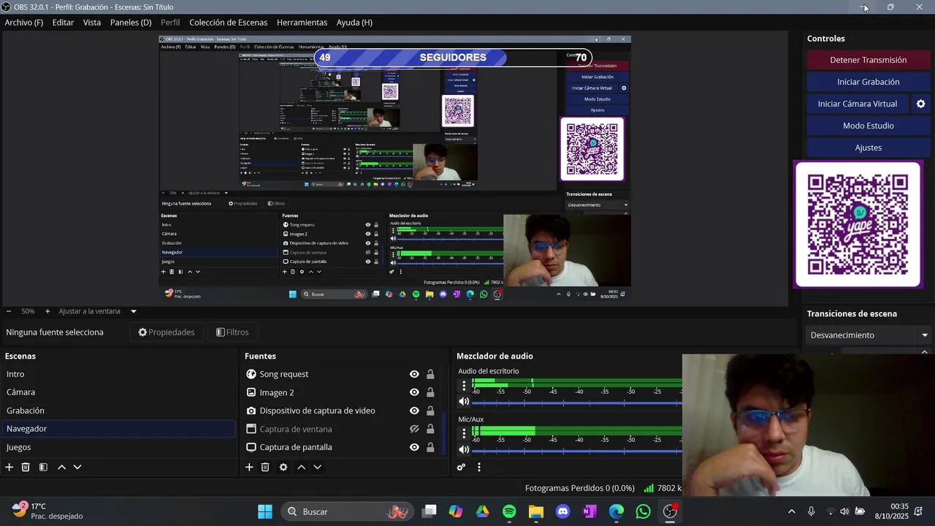Click Detener Transmisión button
The image size is (935, 526).
pos(869,60)
